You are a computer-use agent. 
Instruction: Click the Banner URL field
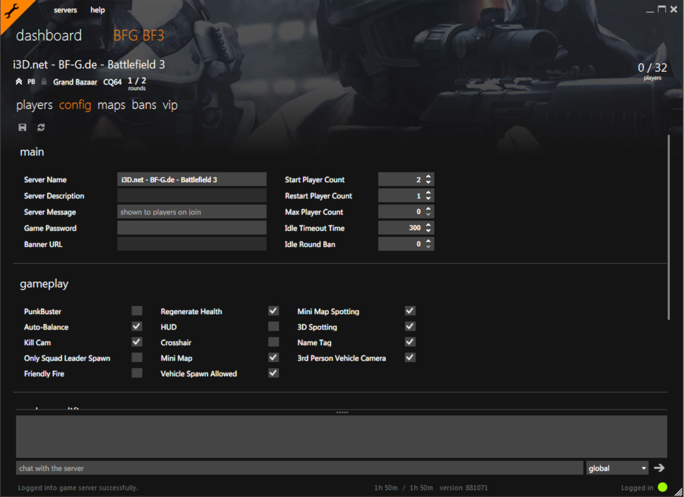192,244
